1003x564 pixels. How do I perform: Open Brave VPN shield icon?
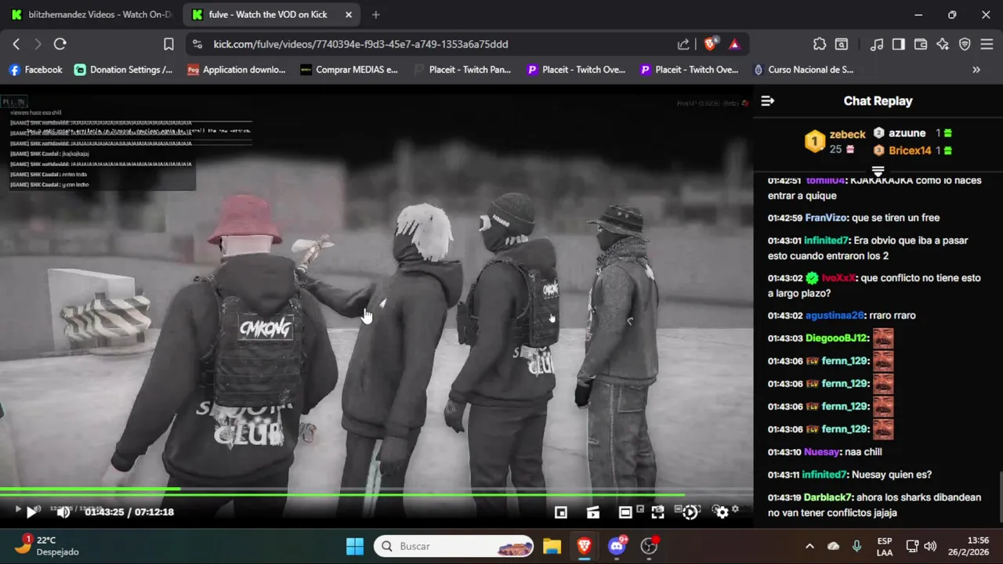coord(965,45)
